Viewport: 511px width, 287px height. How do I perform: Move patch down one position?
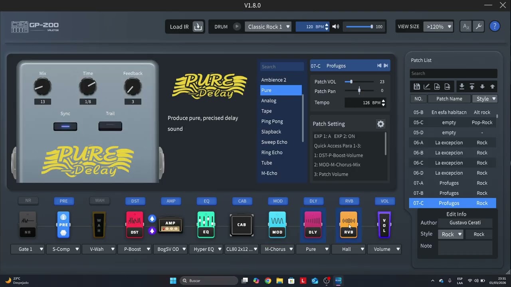pos(482,86)
